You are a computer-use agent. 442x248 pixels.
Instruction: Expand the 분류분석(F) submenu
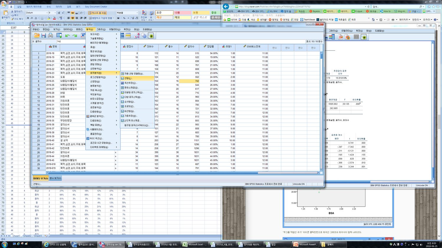coord(103,86)
